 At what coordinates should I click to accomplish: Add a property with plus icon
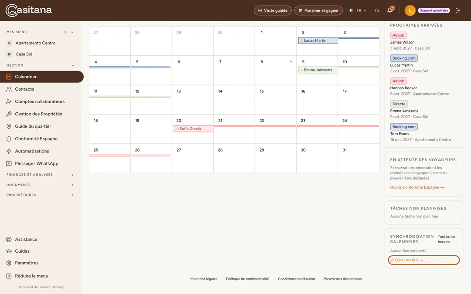(65, 32)
